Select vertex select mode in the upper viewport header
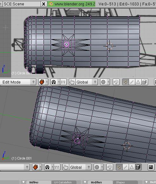This screenshot has height=184, width=156. (x=125, y=82)
